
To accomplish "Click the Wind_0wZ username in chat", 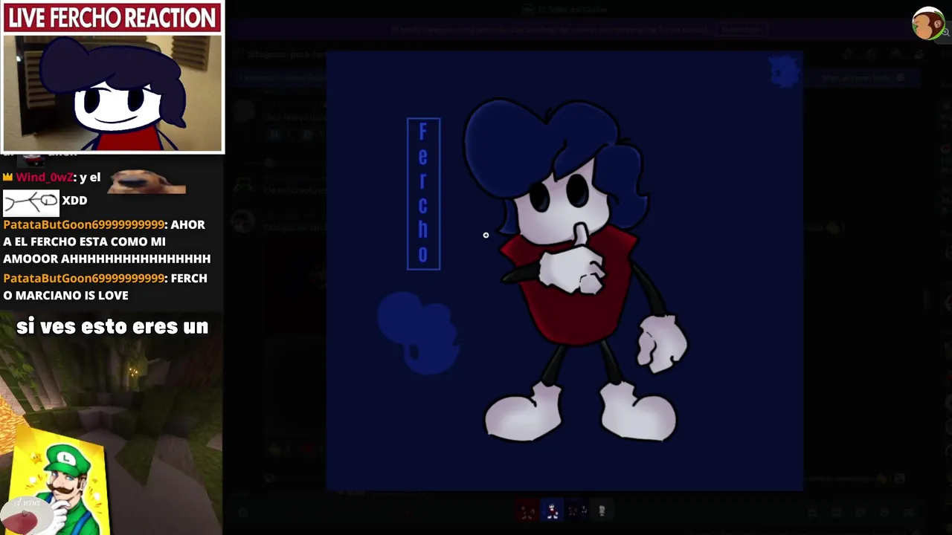I will [x=45, y=178].
